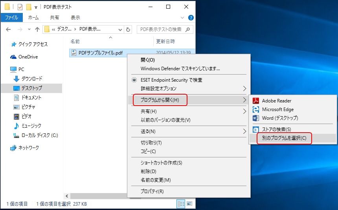Select the details view toggle in status bar
This screenshot has width=338, height=210.
point(181,204)
